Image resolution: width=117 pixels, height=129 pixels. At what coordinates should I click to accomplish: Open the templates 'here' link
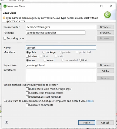(x=90, y=101)
